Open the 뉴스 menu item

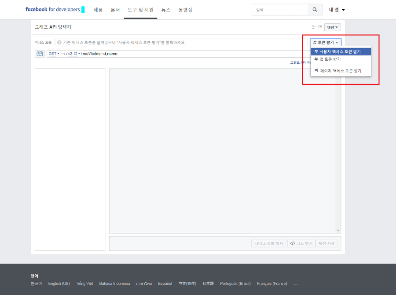(x=166, y=10)
